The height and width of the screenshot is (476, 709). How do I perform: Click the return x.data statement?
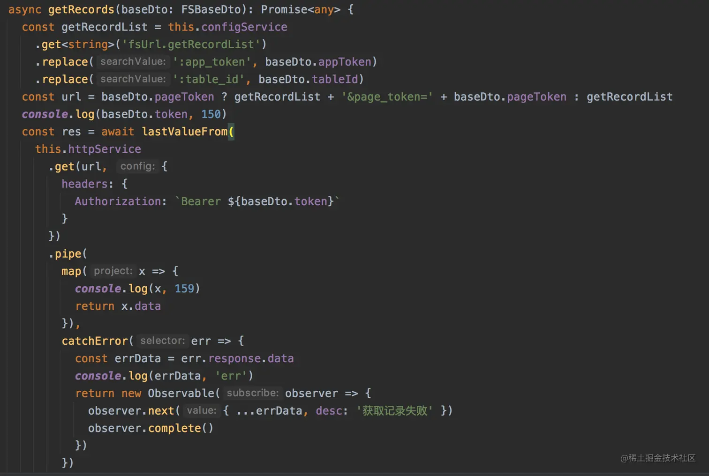click(x=118, y=306)
